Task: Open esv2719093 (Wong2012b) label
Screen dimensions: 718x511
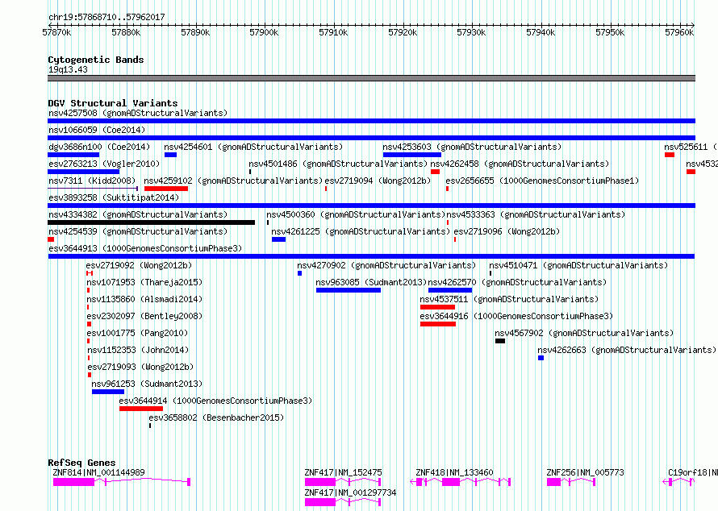Action: [x=140, y=367]
